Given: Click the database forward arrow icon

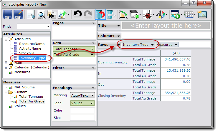Looking at the screenshot, I should (x=111, y=14).
